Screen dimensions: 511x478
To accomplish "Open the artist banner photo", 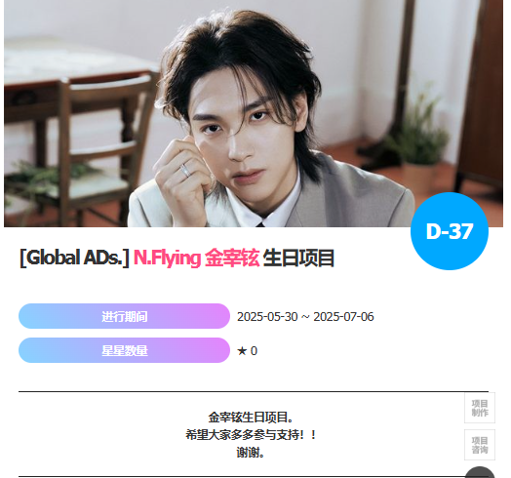I will 254,113.
